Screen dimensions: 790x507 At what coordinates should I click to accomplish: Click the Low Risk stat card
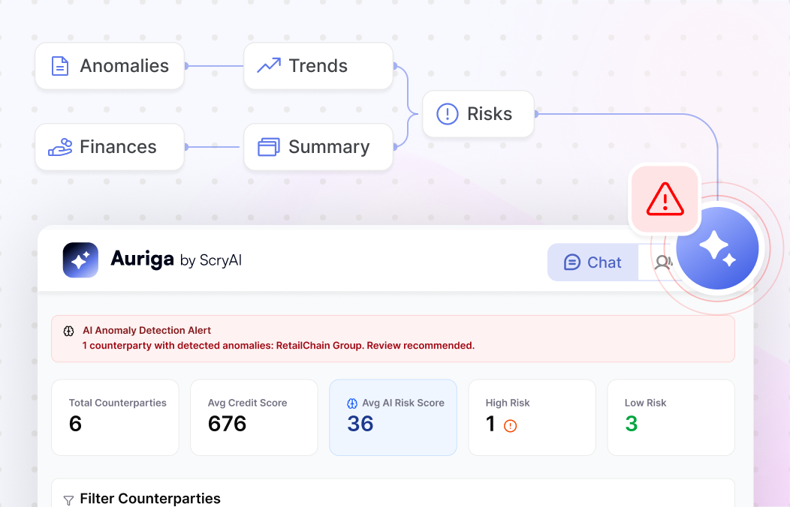(671, 418)
